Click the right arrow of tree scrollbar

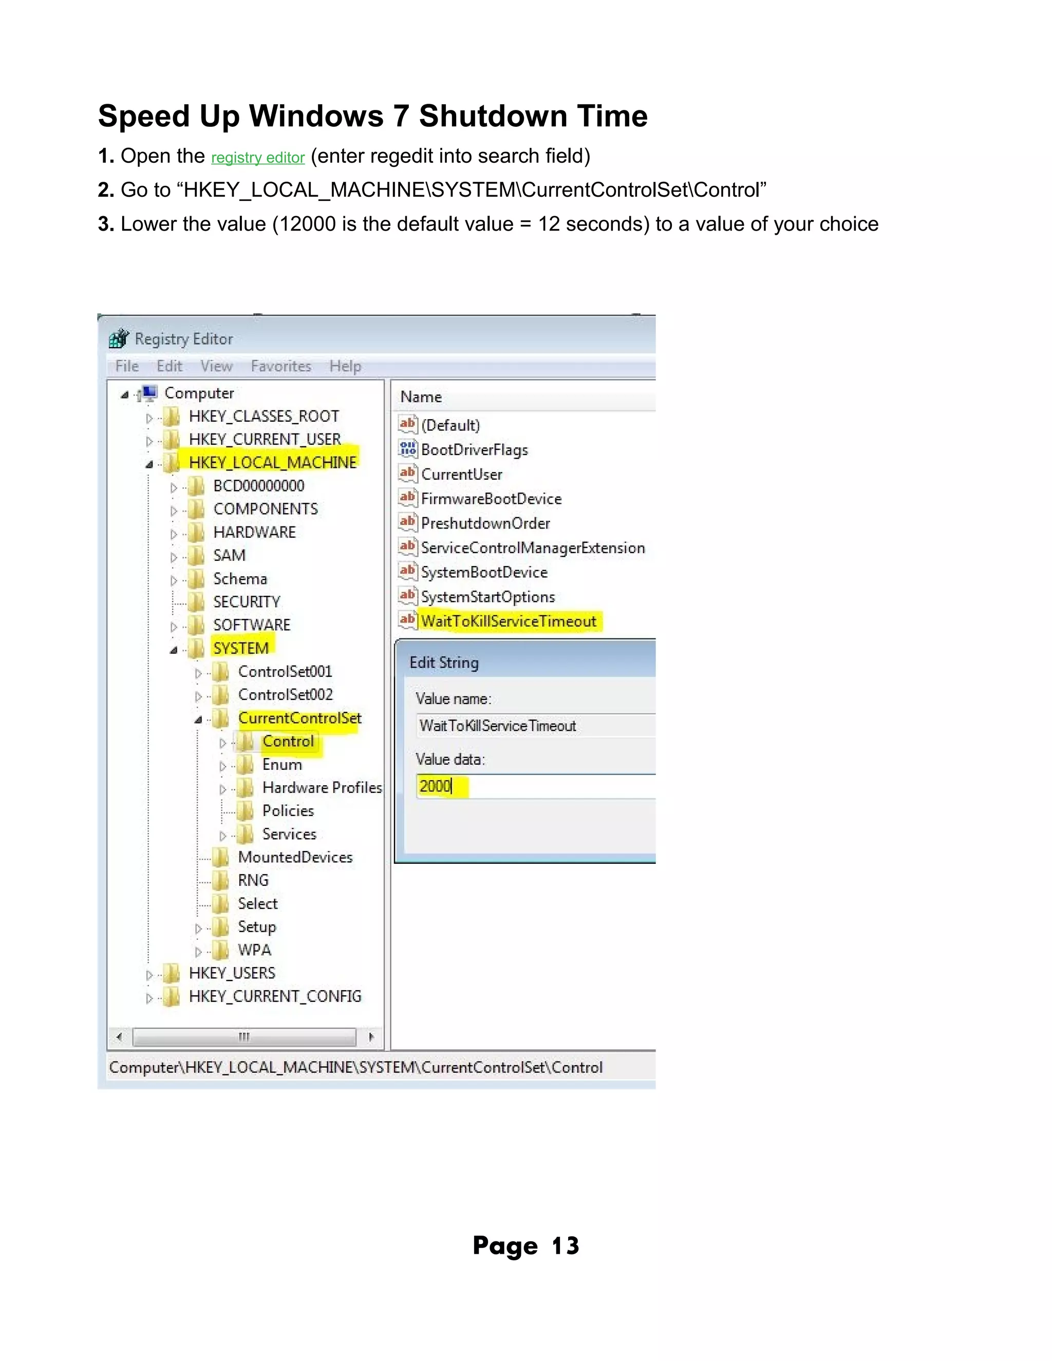pos(371,1037)
